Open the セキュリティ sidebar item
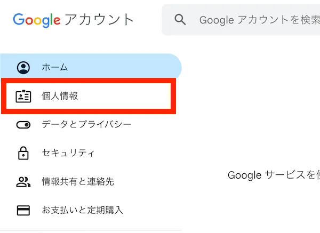320x233 pixels. coord(68,153)
